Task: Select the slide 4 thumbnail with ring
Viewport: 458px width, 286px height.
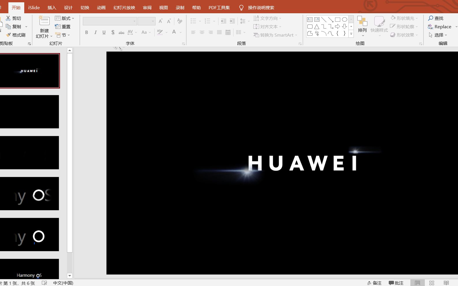Action: (29, 194)
